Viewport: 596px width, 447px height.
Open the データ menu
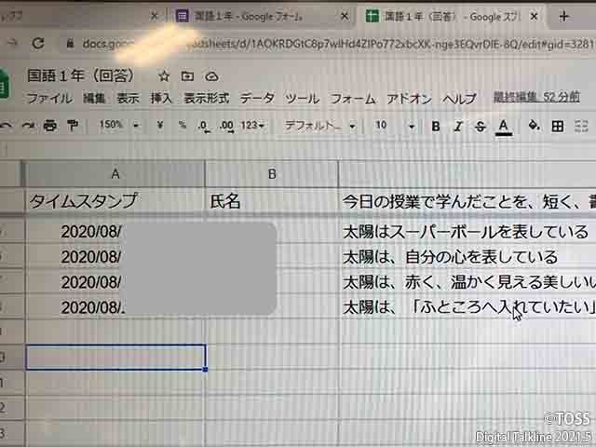pyautogui.click(x=257, y=99)
